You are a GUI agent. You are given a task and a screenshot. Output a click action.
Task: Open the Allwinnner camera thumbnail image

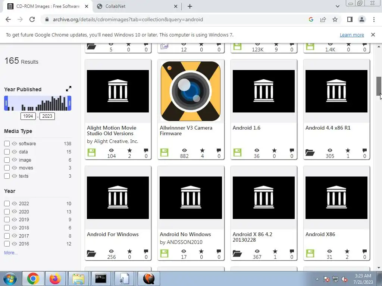click(x=191, y=91)
